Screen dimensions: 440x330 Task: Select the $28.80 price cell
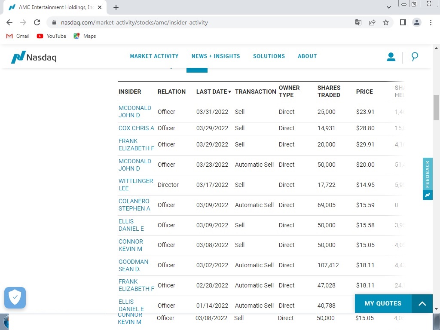(365, 128)
